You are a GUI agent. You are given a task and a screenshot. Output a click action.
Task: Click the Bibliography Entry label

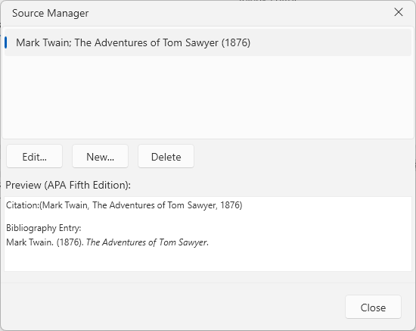44,228
